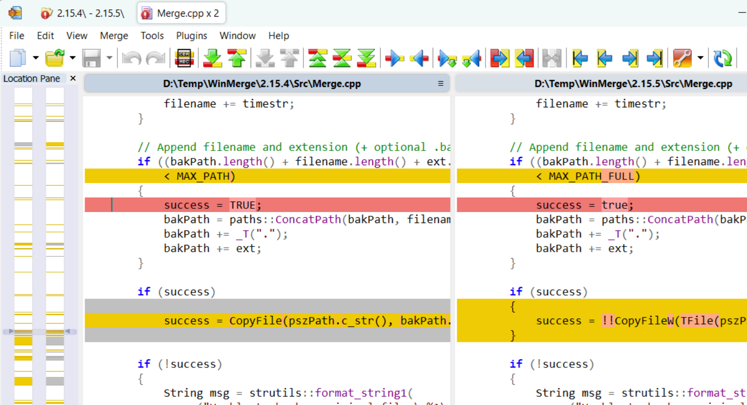Open the Plugins menu
This screenshot has width=747, height=405.
191,35
